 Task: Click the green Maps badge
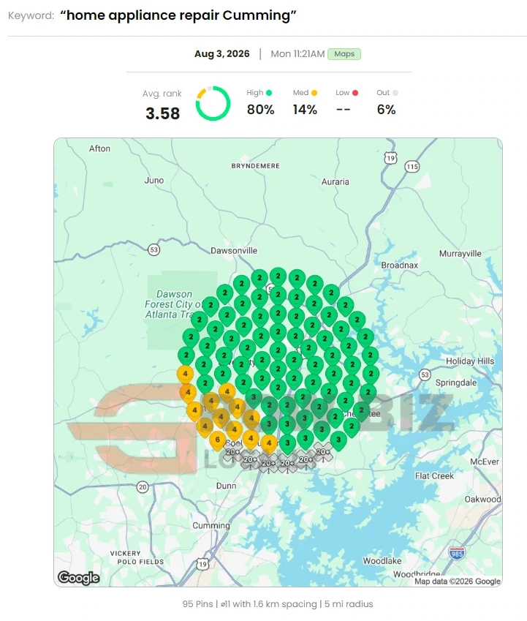[x=344, y=54]
